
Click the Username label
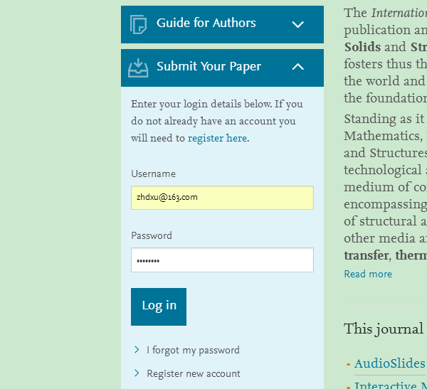pyautogui.click(x=153, y=174)
